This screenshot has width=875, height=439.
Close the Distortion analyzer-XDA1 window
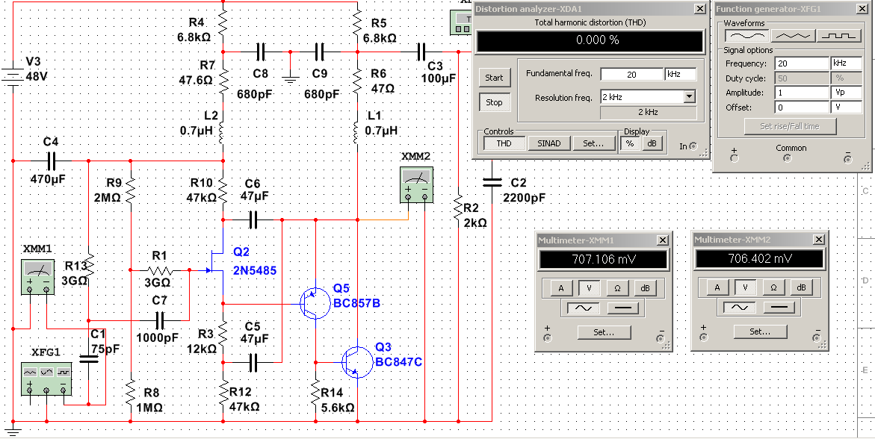(700, 9)
